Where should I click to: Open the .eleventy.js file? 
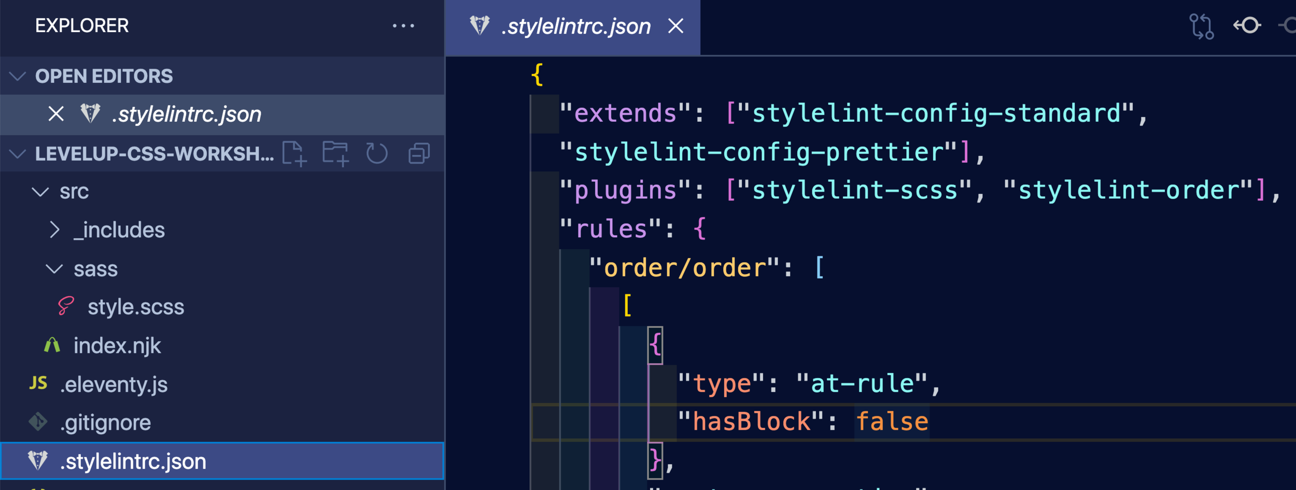114,385
